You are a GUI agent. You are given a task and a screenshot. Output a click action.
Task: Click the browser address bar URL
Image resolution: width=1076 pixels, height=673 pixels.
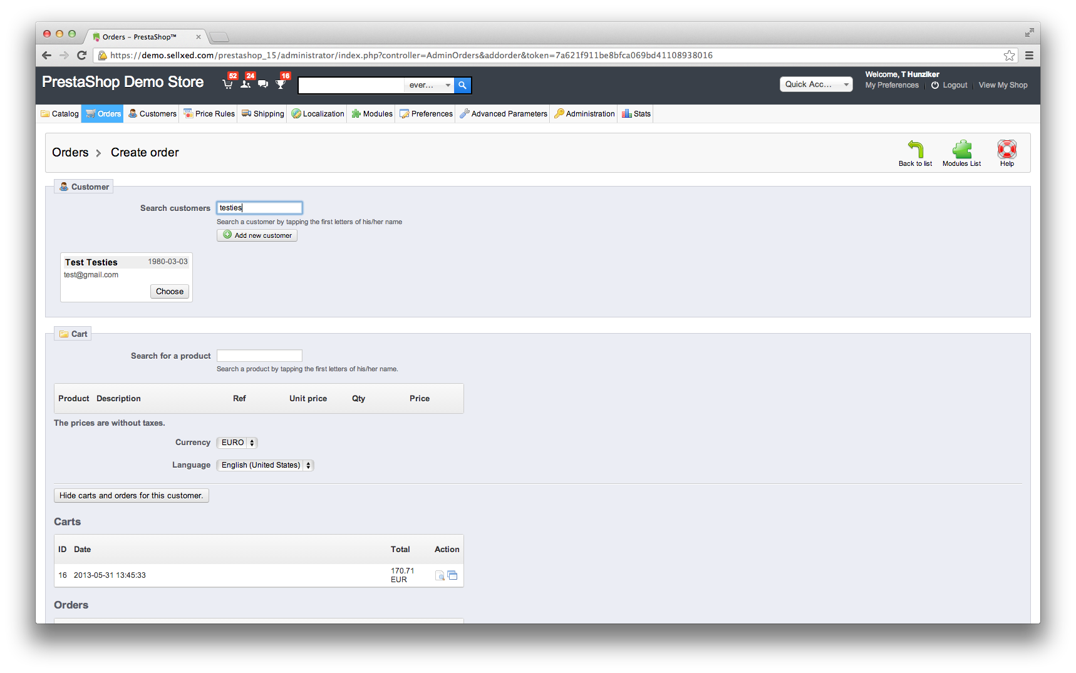point(411,56)
